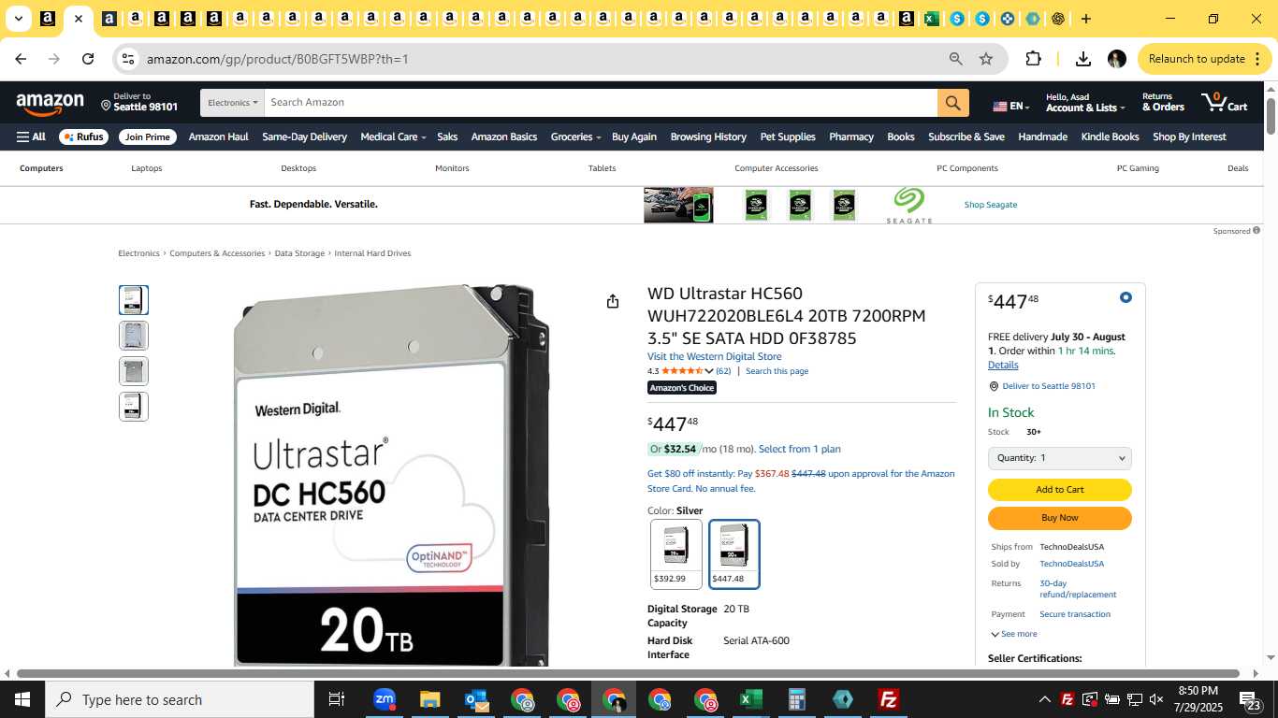Click the Internal Hard Drives breadcrumb
Screen dimensions: 1278x718
(x=372, y=253)
